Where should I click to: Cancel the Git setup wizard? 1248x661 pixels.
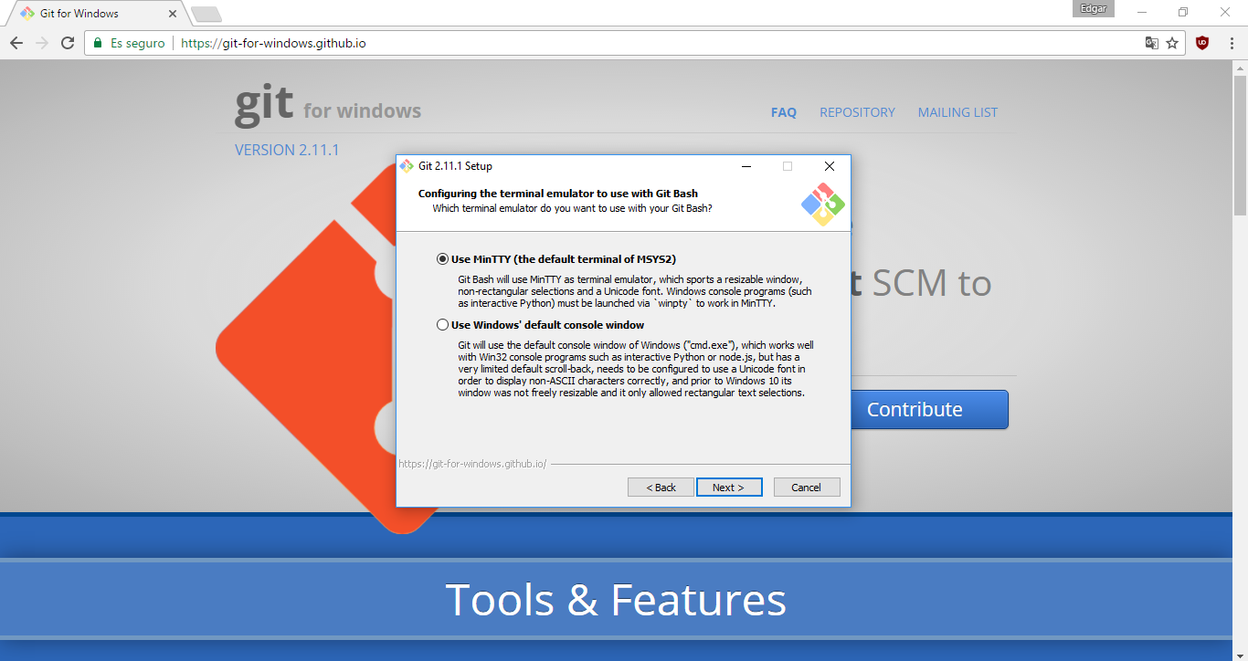click(807, 488)
